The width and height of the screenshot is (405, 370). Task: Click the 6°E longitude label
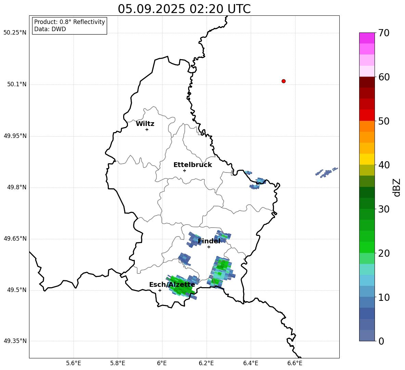162,363
